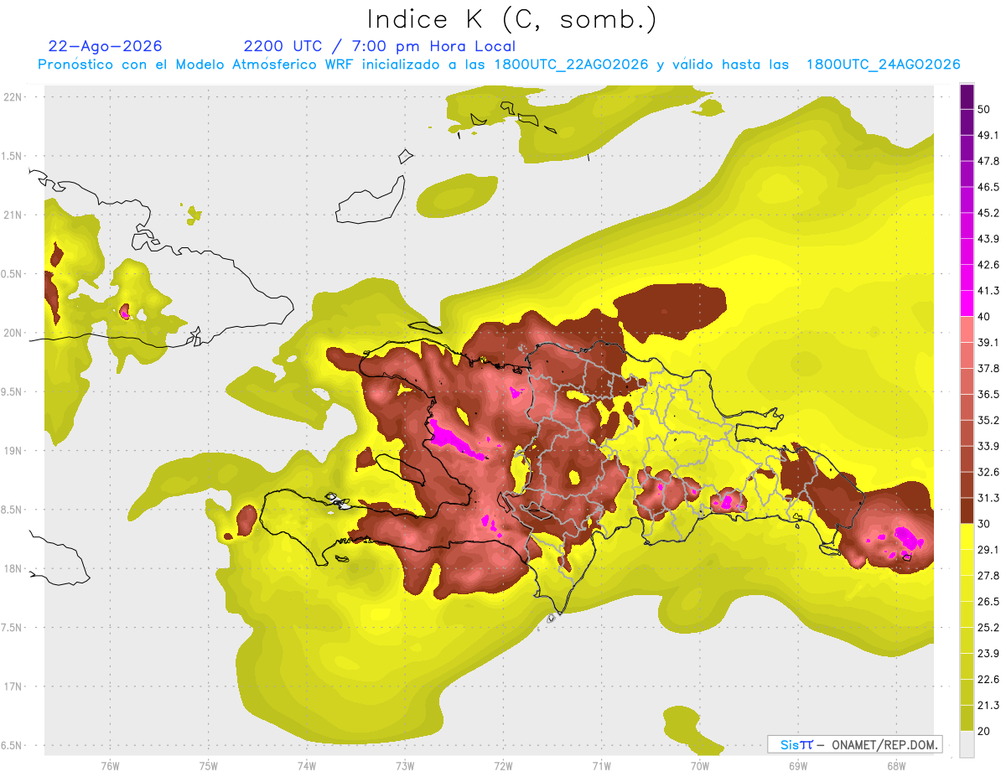Image resolution: width=1006 pixels, height=777 pixels.
Task: Click the longitude axis label "75W"
Action: pos(208,766)
